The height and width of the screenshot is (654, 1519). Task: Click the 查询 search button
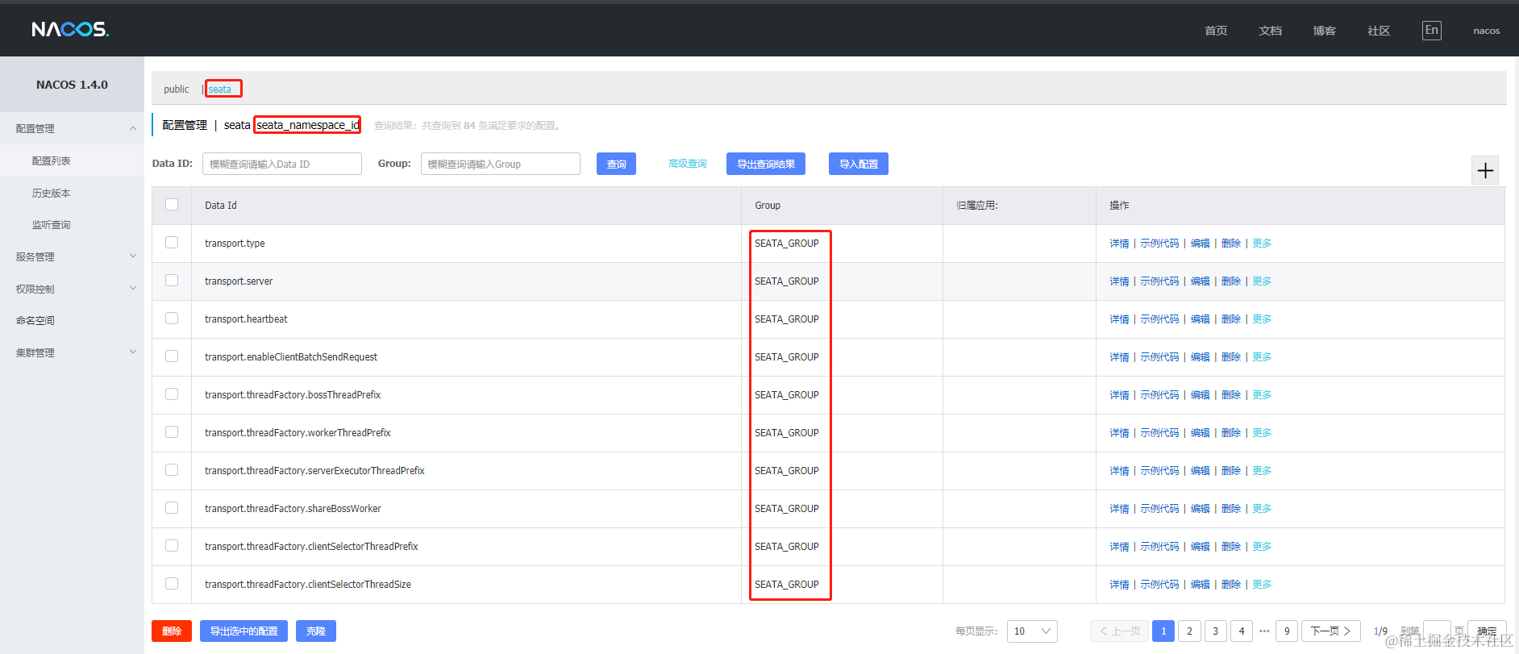(617, 164)
